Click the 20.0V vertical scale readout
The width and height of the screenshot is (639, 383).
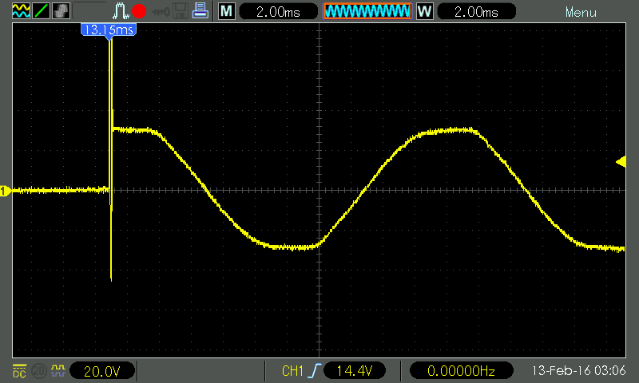tap(102, 371)
